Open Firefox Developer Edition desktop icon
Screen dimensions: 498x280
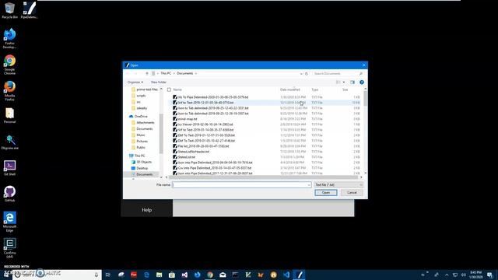tap(9, 38)
